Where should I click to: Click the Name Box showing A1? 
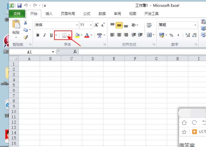point(30,52)
